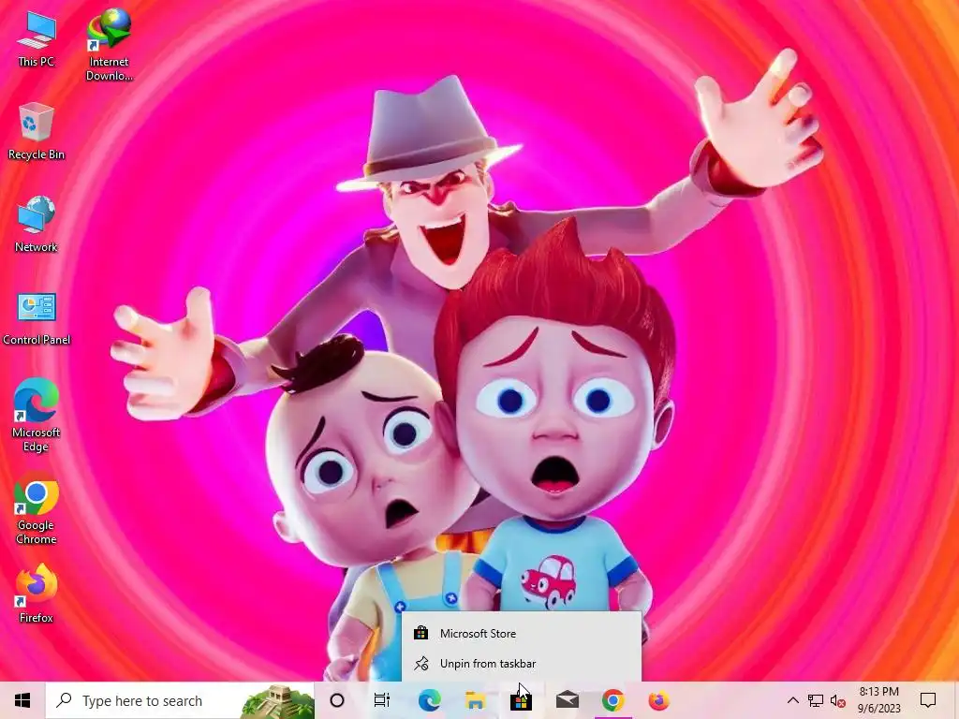The image size is (959, 719).
Task: Click the taskbar search box
Action: coord(180,700)
